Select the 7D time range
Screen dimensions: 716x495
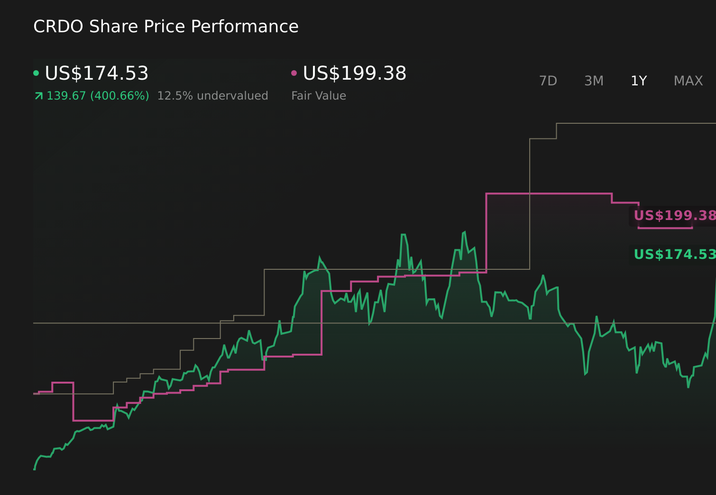pyautogui.click(x=548, y=81)
